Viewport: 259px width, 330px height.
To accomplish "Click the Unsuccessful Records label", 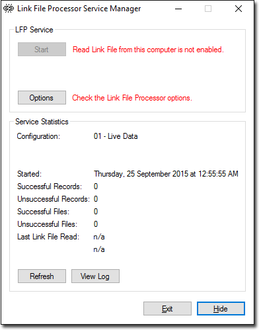I will (x=54, y=199).
